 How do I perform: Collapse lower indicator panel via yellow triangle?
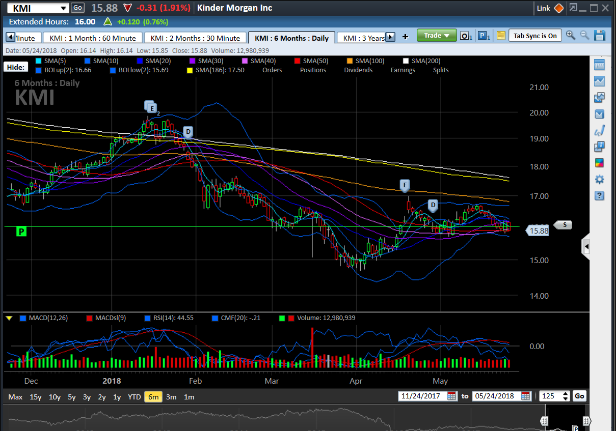pyautogui.click(x=9, y=318)
